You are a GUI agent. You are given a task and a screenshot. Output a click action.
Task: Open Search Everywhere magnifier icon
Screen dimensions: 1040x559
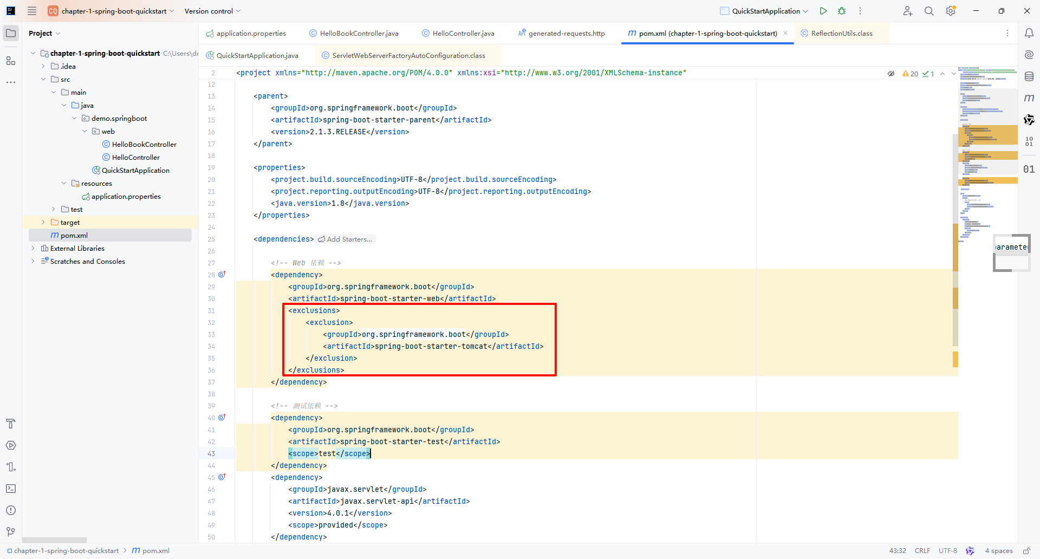click(x=929, y=11)
